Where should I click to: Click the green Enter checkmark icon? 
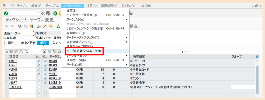pyautogui.click(x=6, y=13)
